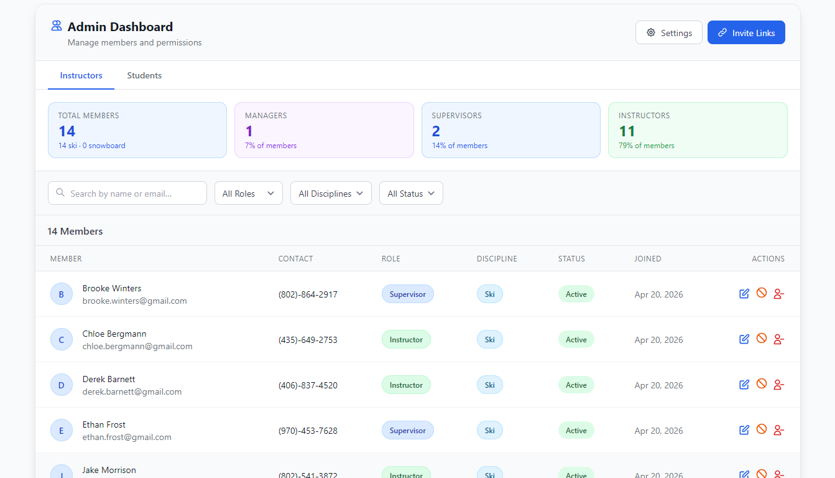Click Chloe Bergmann's Active status badge
Viewport: 835px width, 478px height.
pos(576,339)
